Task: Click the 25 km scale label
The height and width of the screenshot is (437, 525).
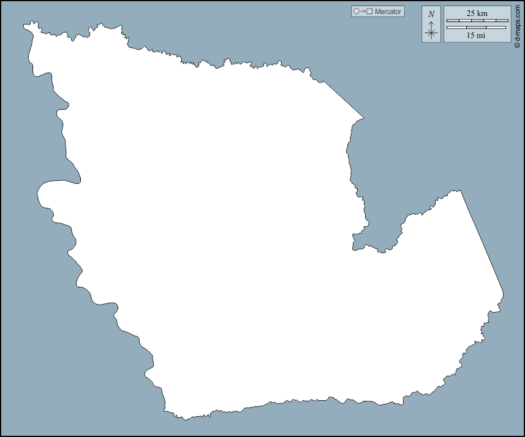Action: 477,13
